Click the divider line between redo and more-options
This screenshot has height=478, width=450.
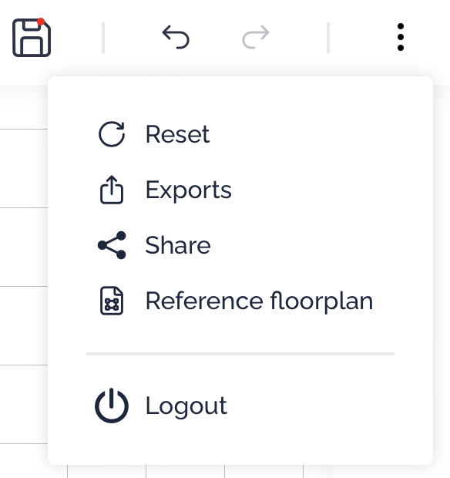click(328, 38)
